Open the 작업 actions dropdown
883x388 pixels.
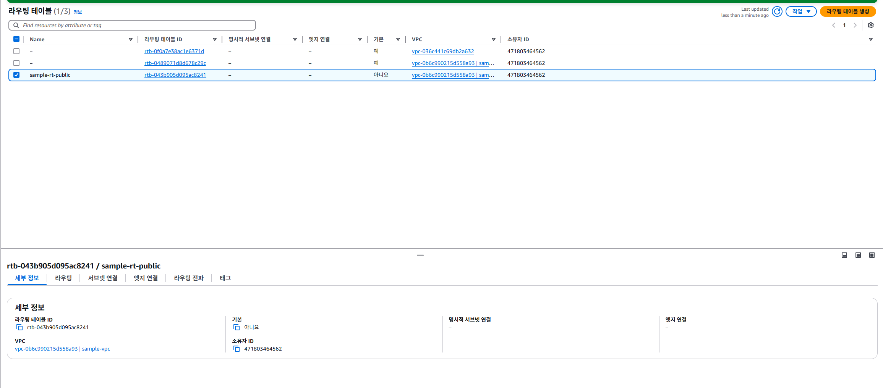(801, 11)
